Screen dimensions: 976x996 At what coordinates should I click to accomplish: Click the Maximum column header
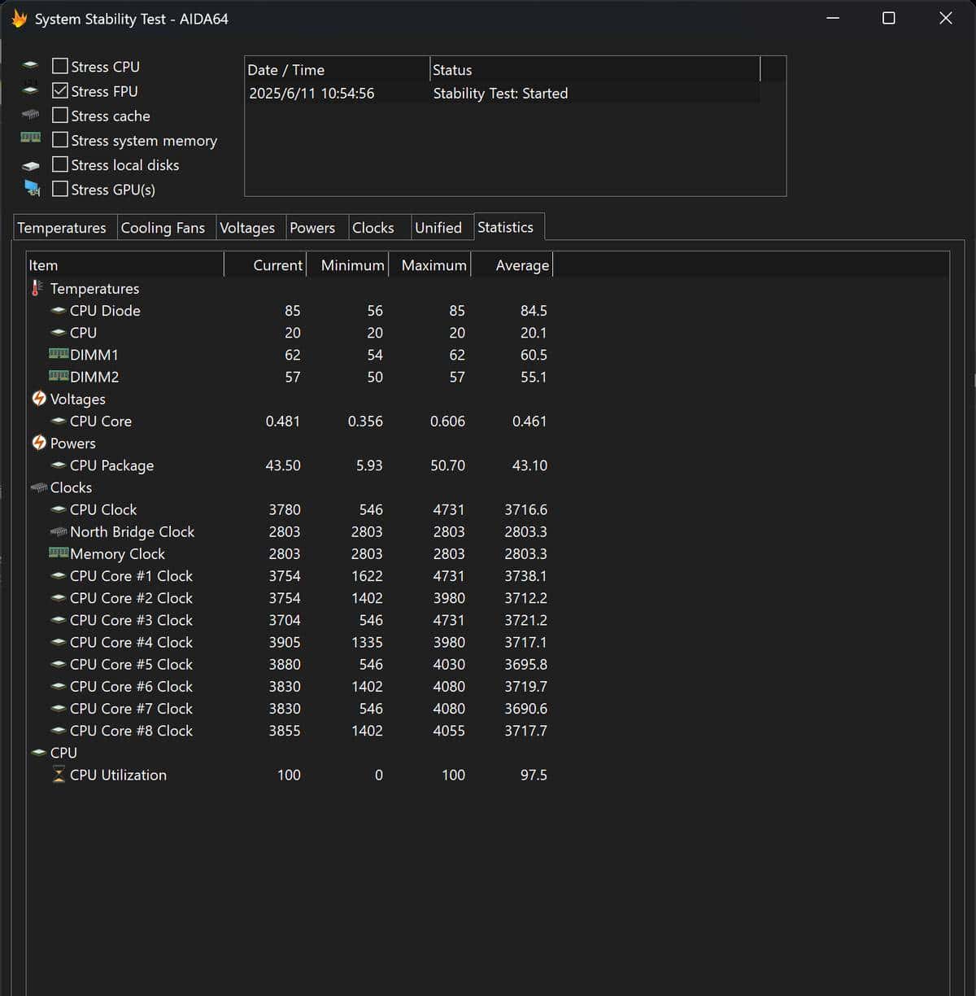point(434,265)
